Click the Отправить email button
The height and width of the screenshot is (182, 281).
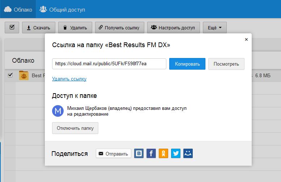click(113, 154)
